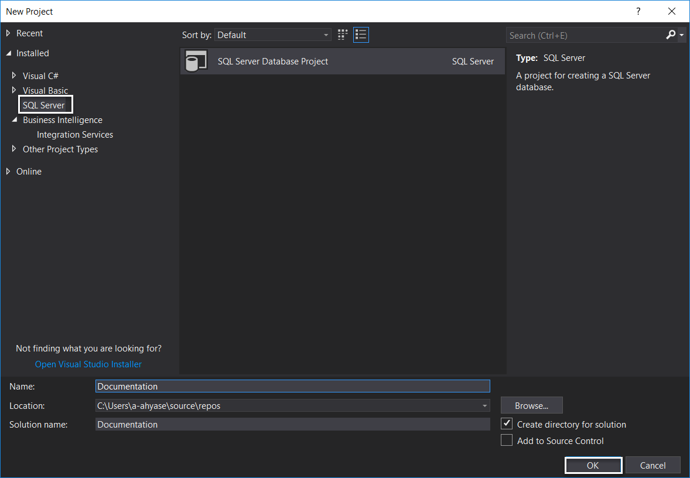Select Other Project Types label
690x478 pixels.
(60, 149)
